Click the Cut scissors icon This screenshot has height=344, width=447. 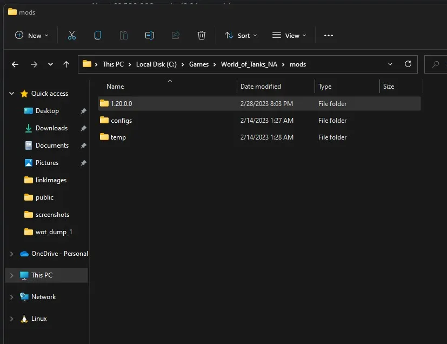72,35
